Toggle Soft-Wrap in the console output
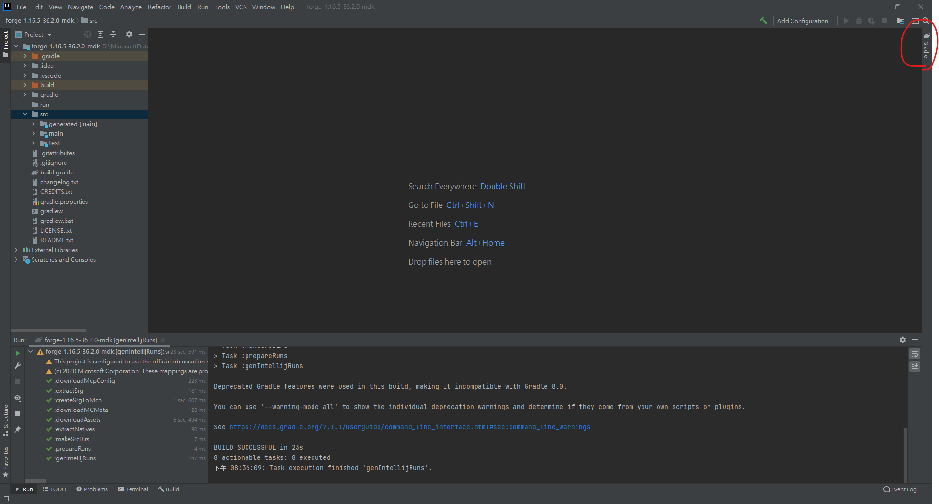This screenshot has height=504, width=939. point(915,354)
